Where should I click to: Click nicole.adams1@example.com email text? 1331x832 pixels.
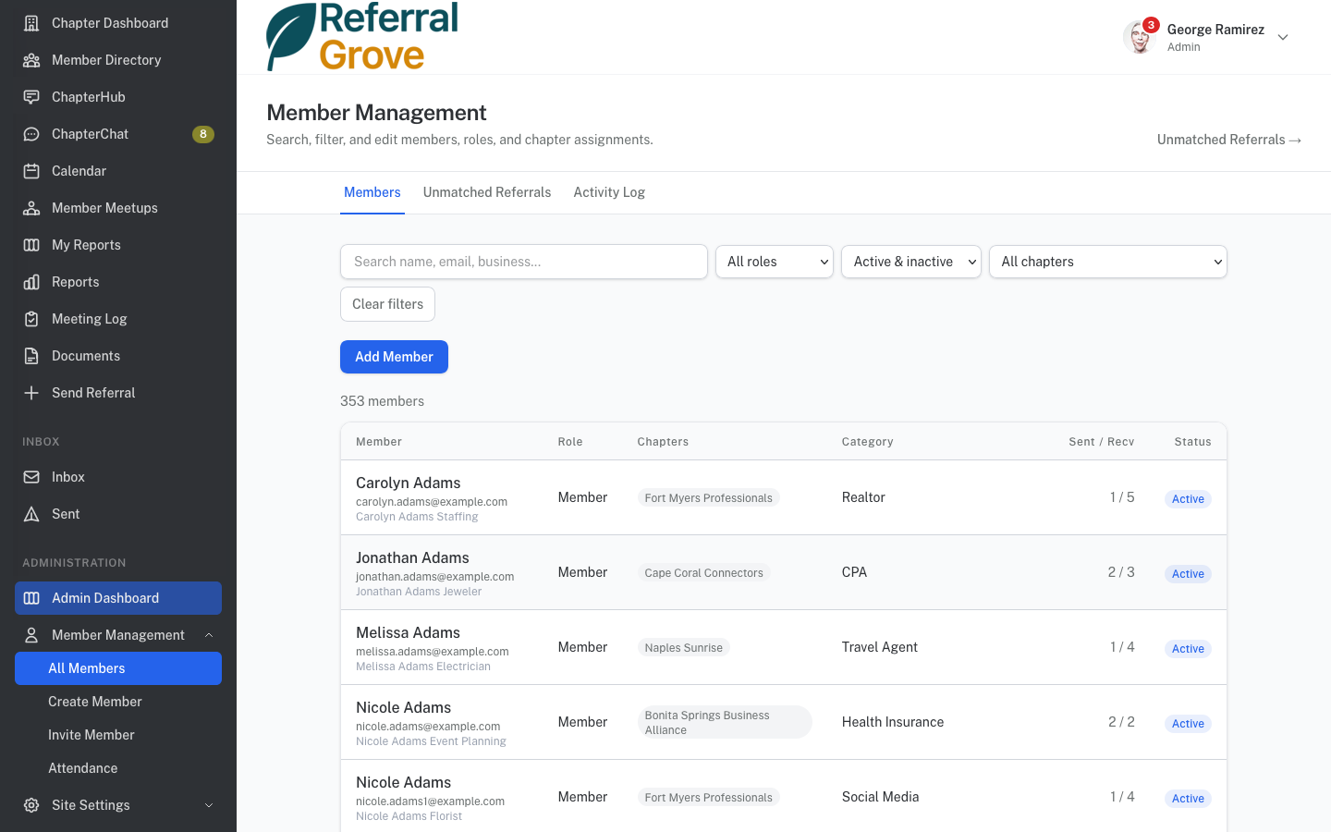pyautogui.click(x=430, y=801)
